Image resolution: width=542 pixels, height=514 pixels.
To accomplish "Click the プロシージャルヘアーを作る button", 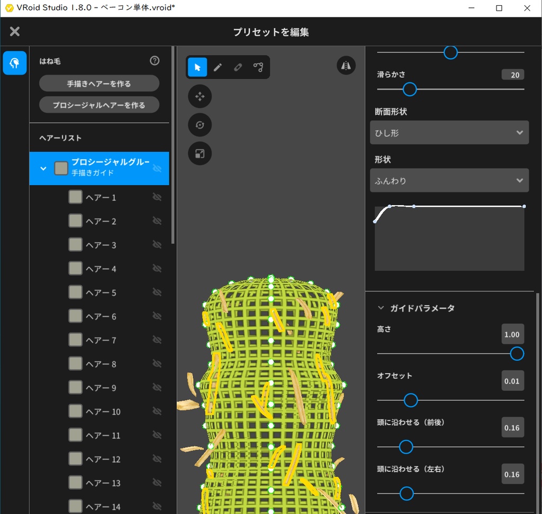I will (x=99, y=105).
